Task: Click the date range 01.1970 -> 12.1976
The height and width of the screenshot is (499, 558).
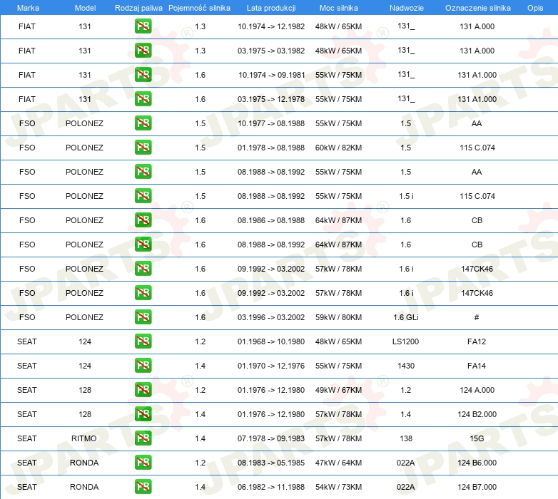Action: 271,366
